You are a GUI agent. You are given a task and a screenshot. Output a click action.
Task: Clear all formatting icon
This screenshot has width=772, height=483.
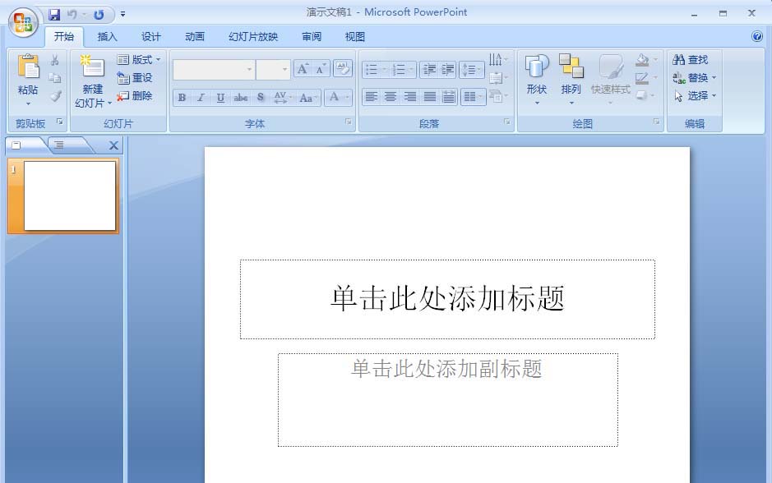coord(343,68)
